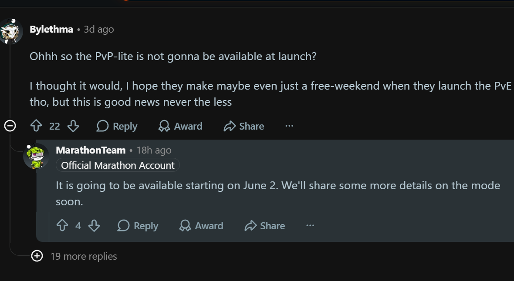Open the 18h ago timestamp permalink
The height and width of the screenshot is (281, 514).
[154, 150]
